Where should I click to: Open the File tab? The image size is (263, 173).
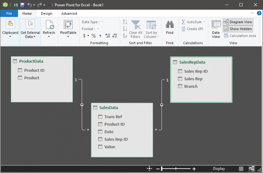9,13
